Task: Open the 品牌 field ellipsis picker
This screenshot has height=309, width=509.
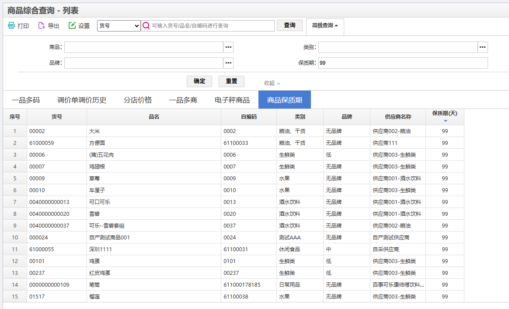Action: [x=229, y=63]
